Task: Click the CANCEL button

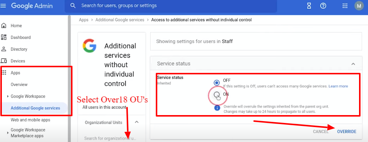Action: pyautogui.click(x=321, y=132)
